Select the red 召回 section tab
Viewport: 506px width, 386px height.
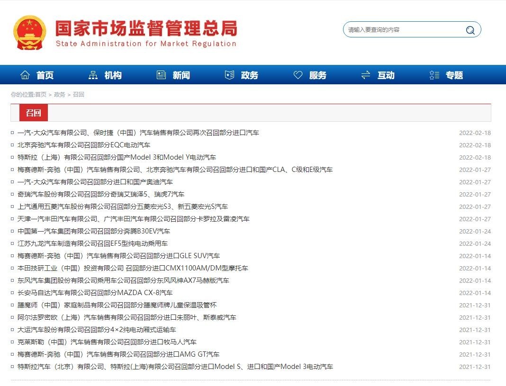[34, 113]
